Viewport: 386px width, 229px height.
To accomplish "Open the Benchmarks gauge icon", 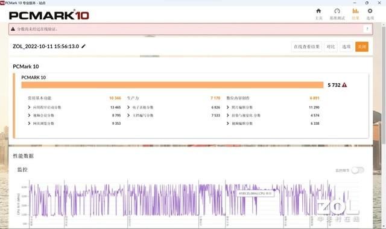I will (x=337, y=11).
